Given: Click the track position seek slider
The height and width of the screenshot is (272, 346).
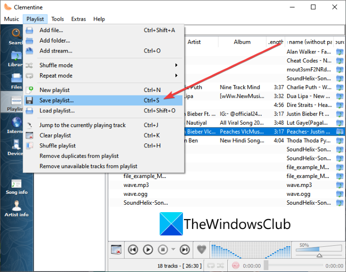Looking at the screenshot, I should 294,265.
